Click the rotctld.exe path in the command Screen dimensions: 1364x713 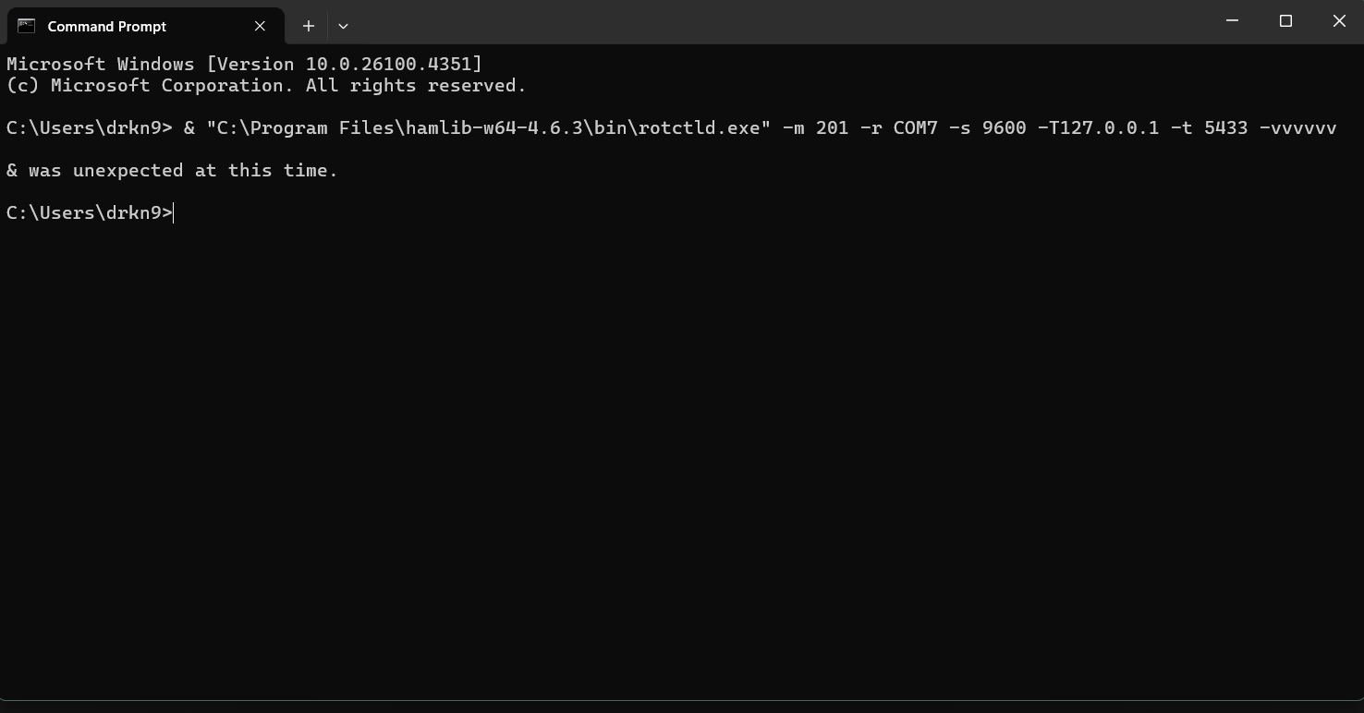click(x=488, y=127)
